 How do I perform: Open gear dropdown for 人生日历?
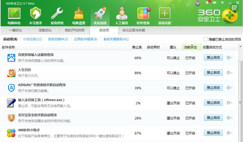point(229,73)
